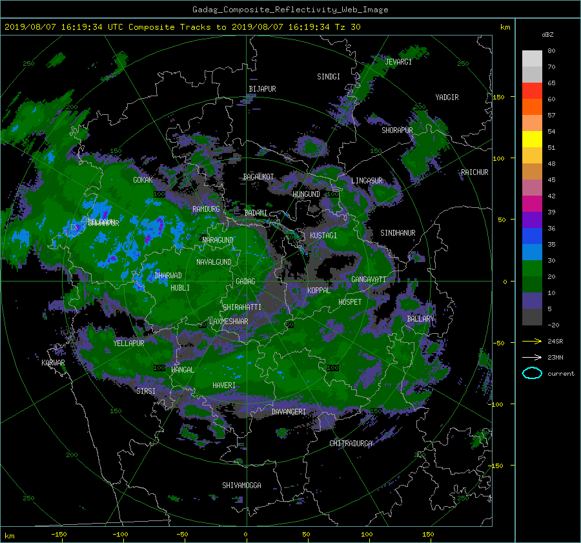
Task: Click the Tz 30 value in header
Action: coord(347,27)
